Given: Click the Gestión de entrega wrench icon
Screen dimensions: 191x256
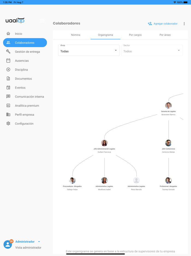Looking at the screenshot, I should [x=8, y=52].
